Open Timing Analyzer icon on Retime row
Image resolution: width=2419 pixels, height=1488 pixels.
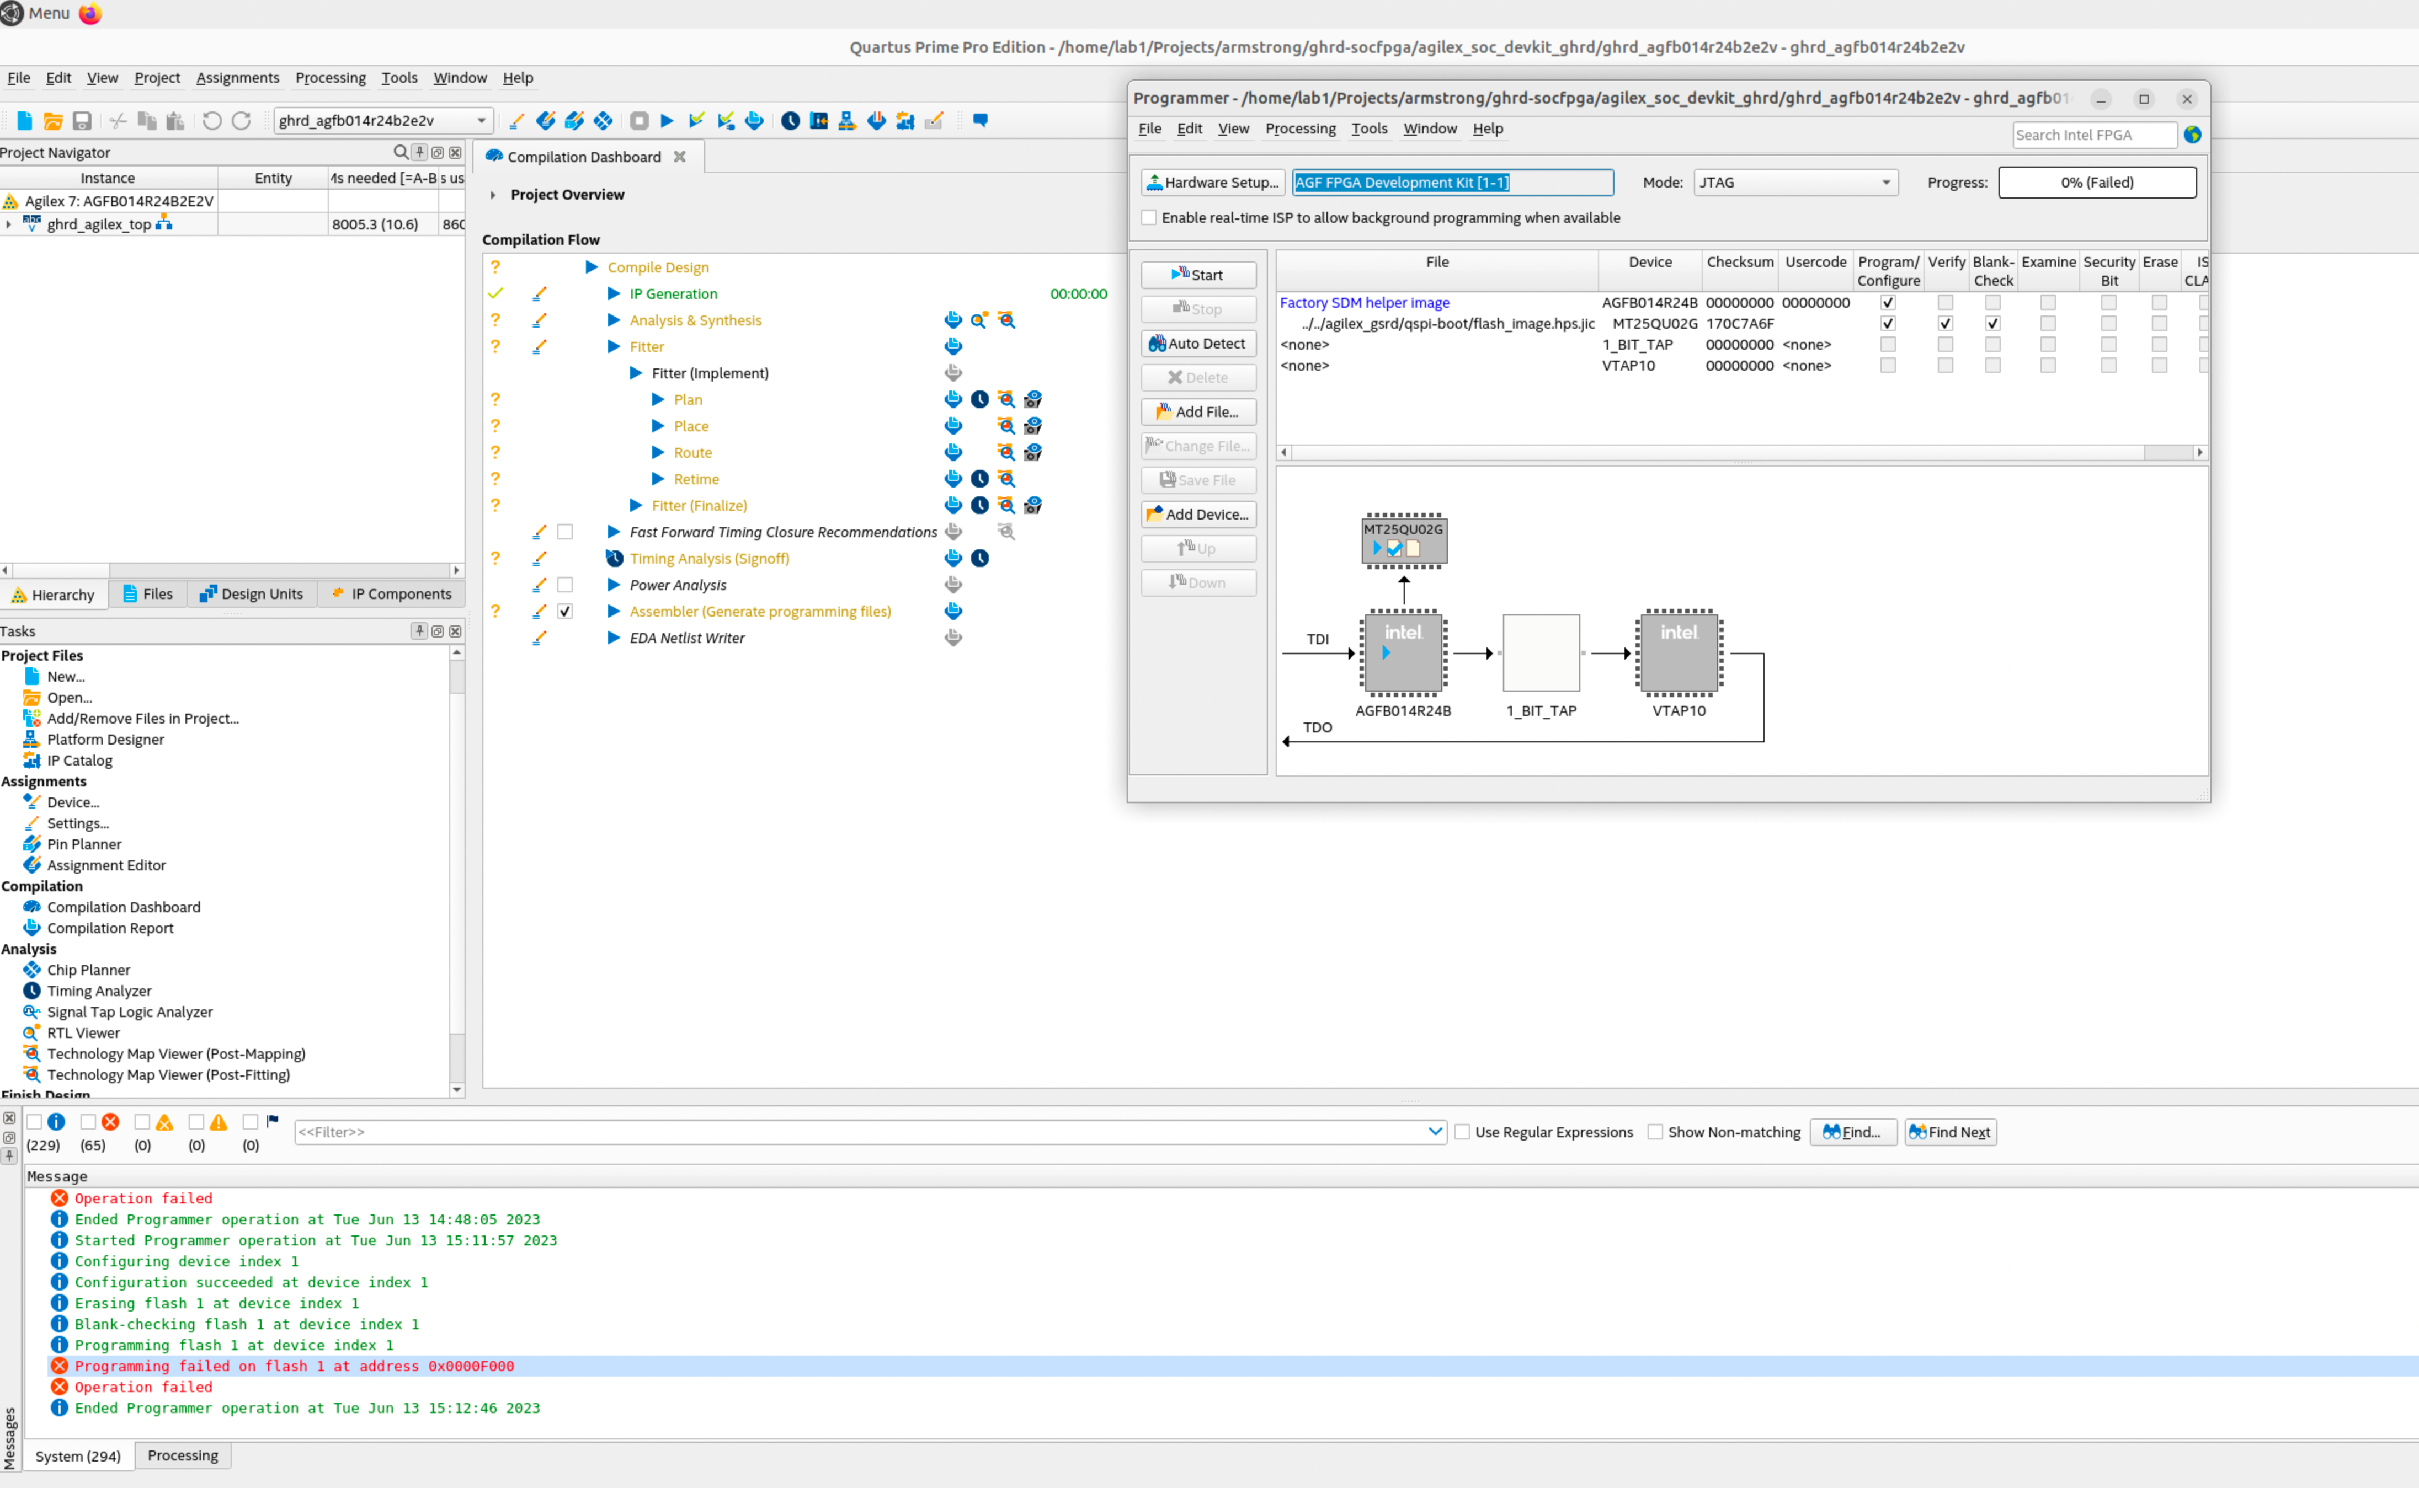pyautogui.click(x=979, y=479)
